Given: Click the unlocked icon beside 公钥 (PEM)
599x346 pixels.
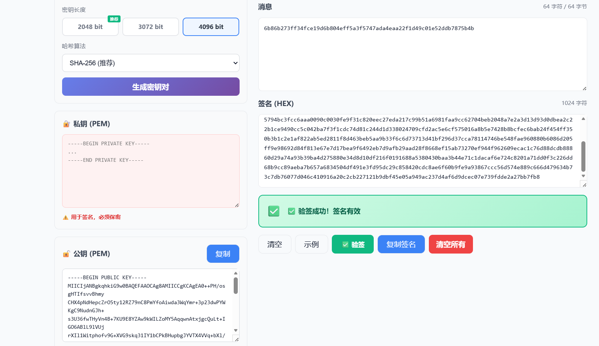Looking at the screenshot, I should tap(67, 254).
